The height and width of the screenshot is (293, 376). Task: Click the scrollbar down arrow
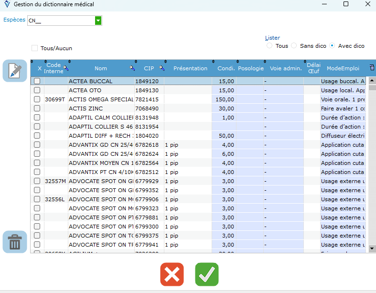tap(372, 249)
